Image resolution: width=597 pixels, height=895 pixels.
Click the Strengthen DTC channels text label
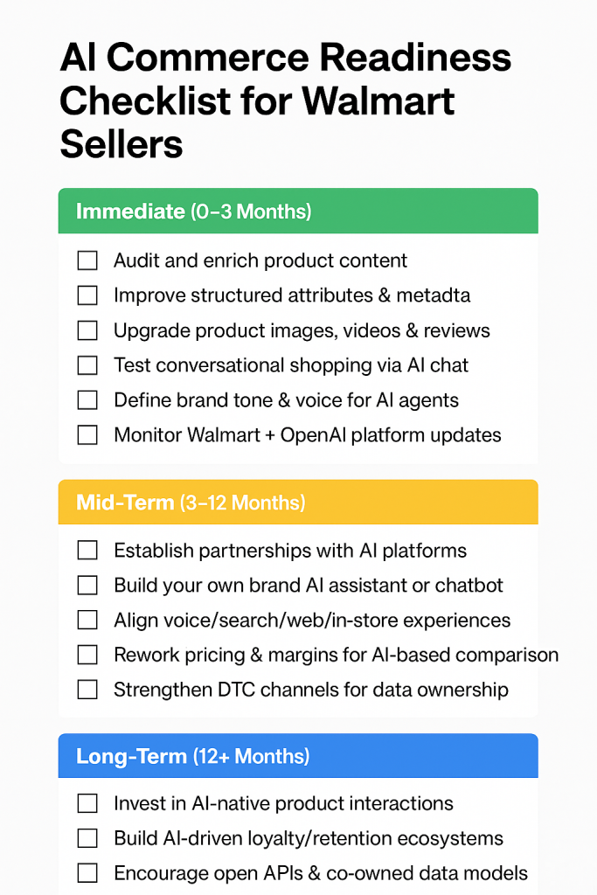pos(310,690)
